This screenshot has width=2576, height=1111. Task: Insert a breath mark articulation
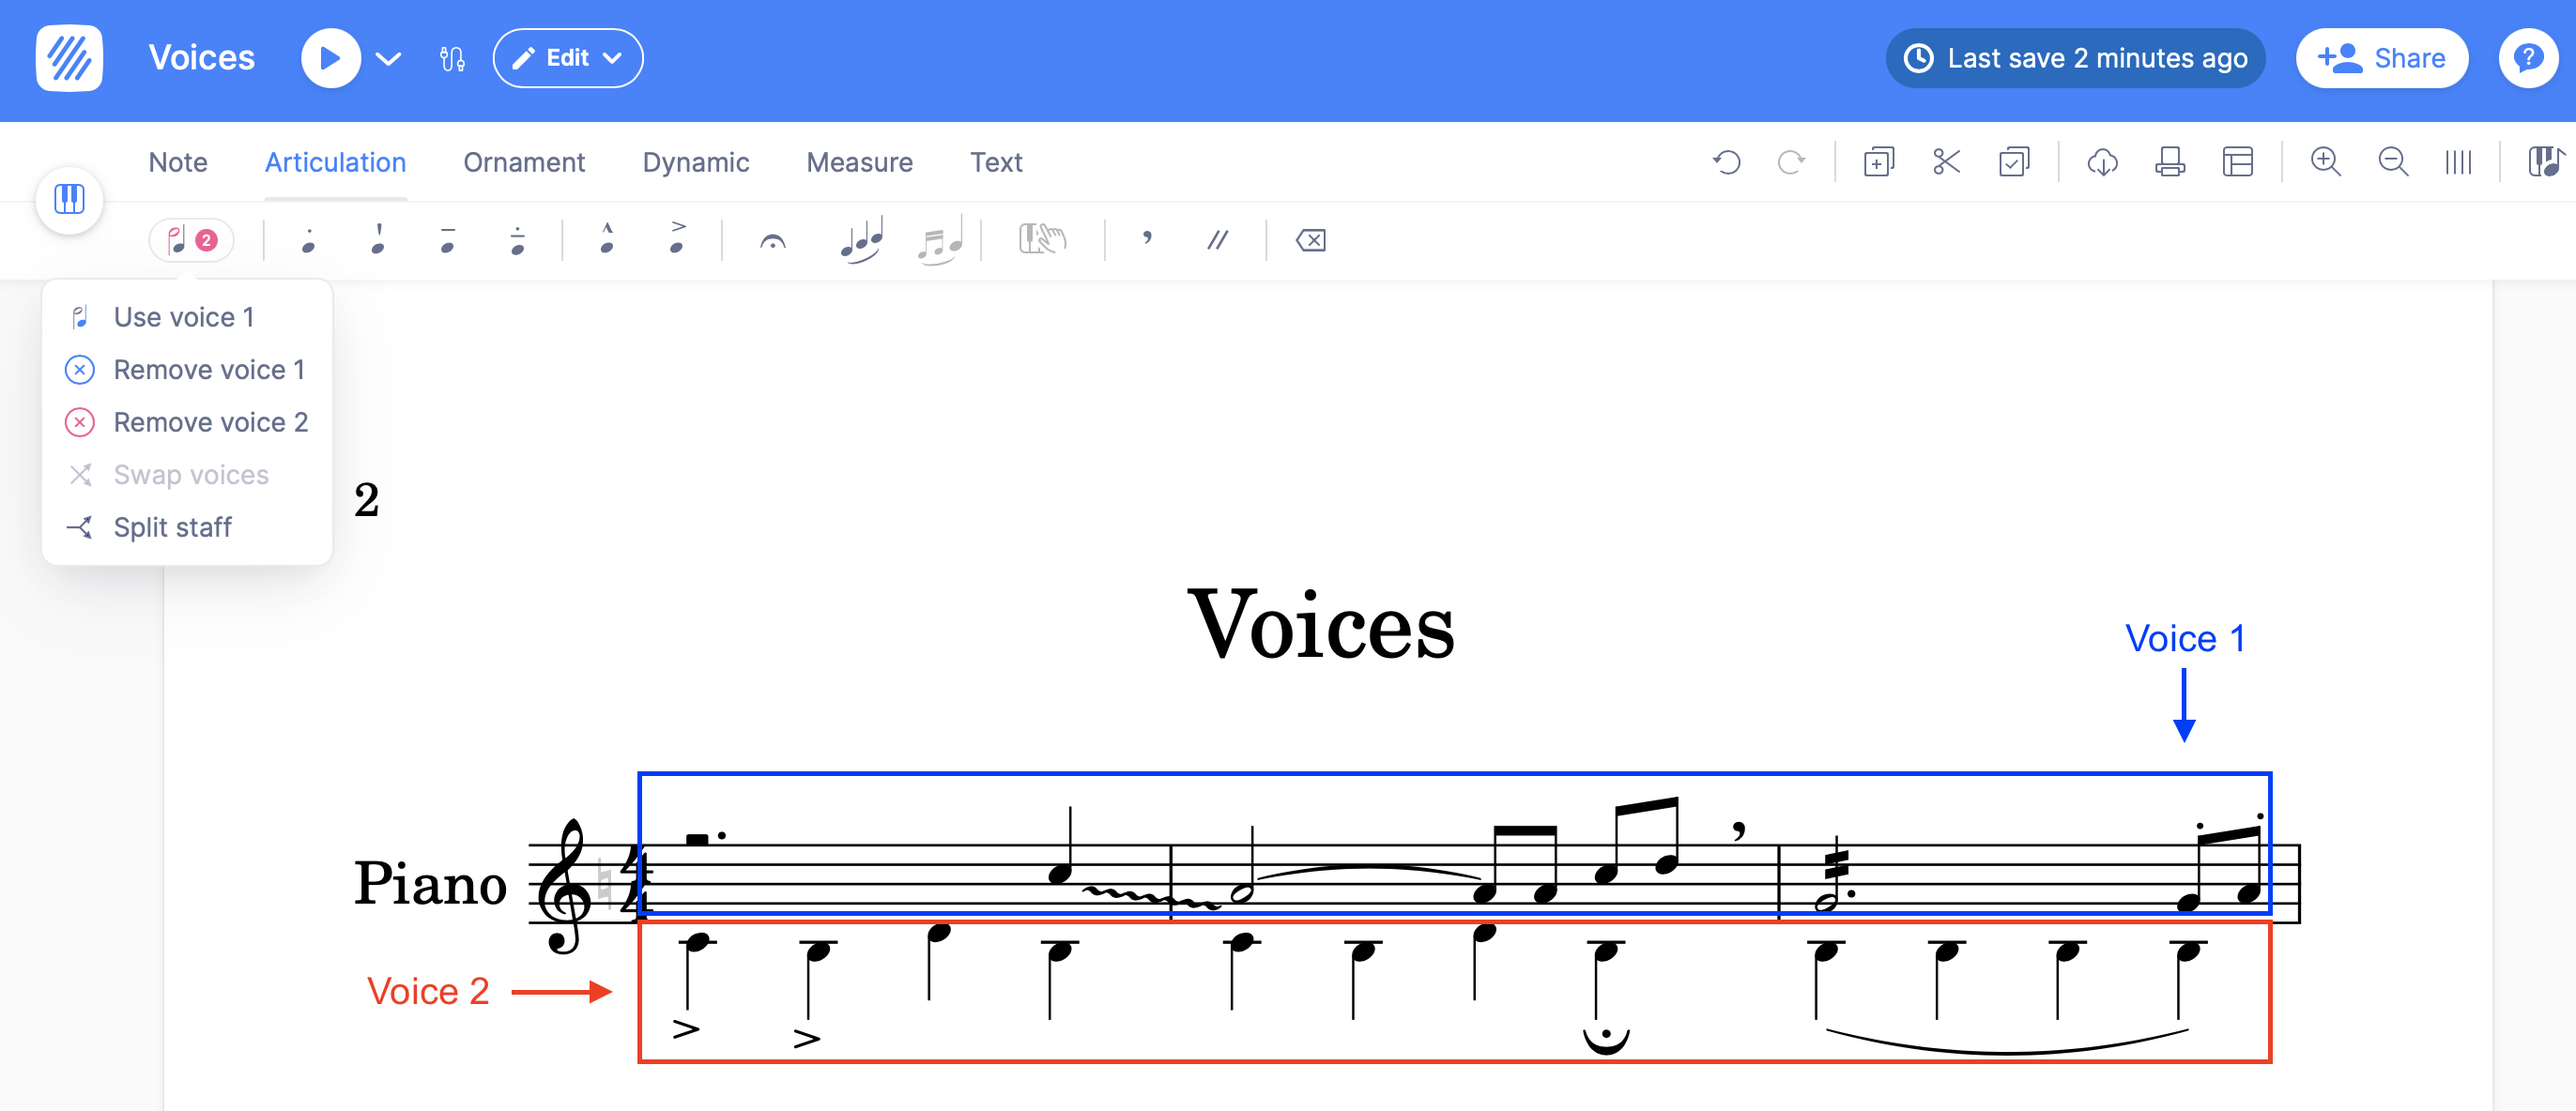(x=1147, y=238)
